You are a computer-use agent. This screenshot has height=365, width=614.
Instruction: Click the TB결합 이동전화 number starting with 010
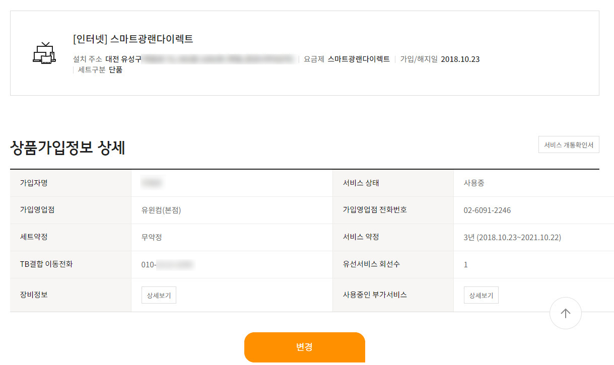click(x=168, y=265)
